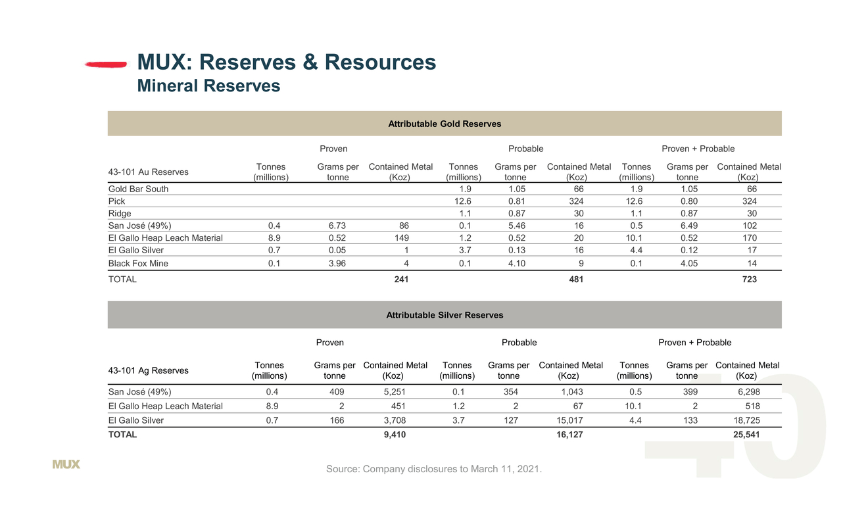Select El Gallo Heap Leach combined '170'
This screenshot has height=513, width=868.
[749, 238]
